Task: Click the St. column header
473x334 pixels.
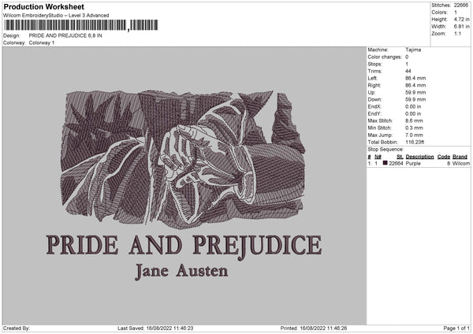Action: coord(400,157)
